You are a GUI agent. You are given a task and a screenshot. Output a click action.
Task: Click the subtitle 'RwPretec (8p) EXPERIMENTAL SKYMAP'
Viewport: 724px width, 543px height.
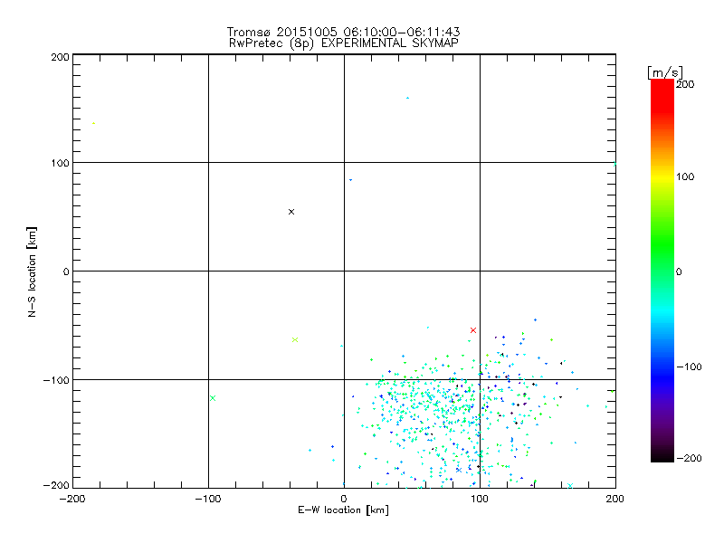click(x=344, y=43)
